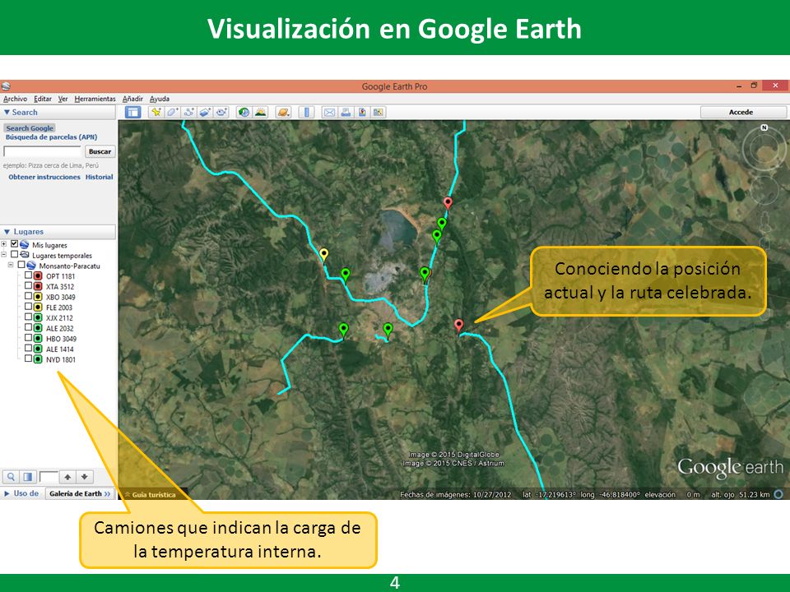Image resolution: width=790 pixels, height=592 pixels.
Task: Enable the XTA 3512 checkbox
Action: tap(28, 286)
